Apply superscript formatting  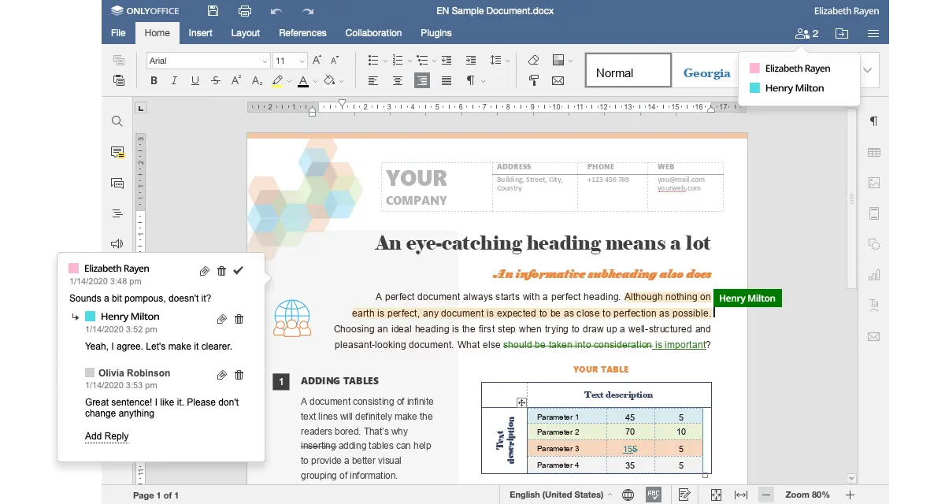click(236, 80)
